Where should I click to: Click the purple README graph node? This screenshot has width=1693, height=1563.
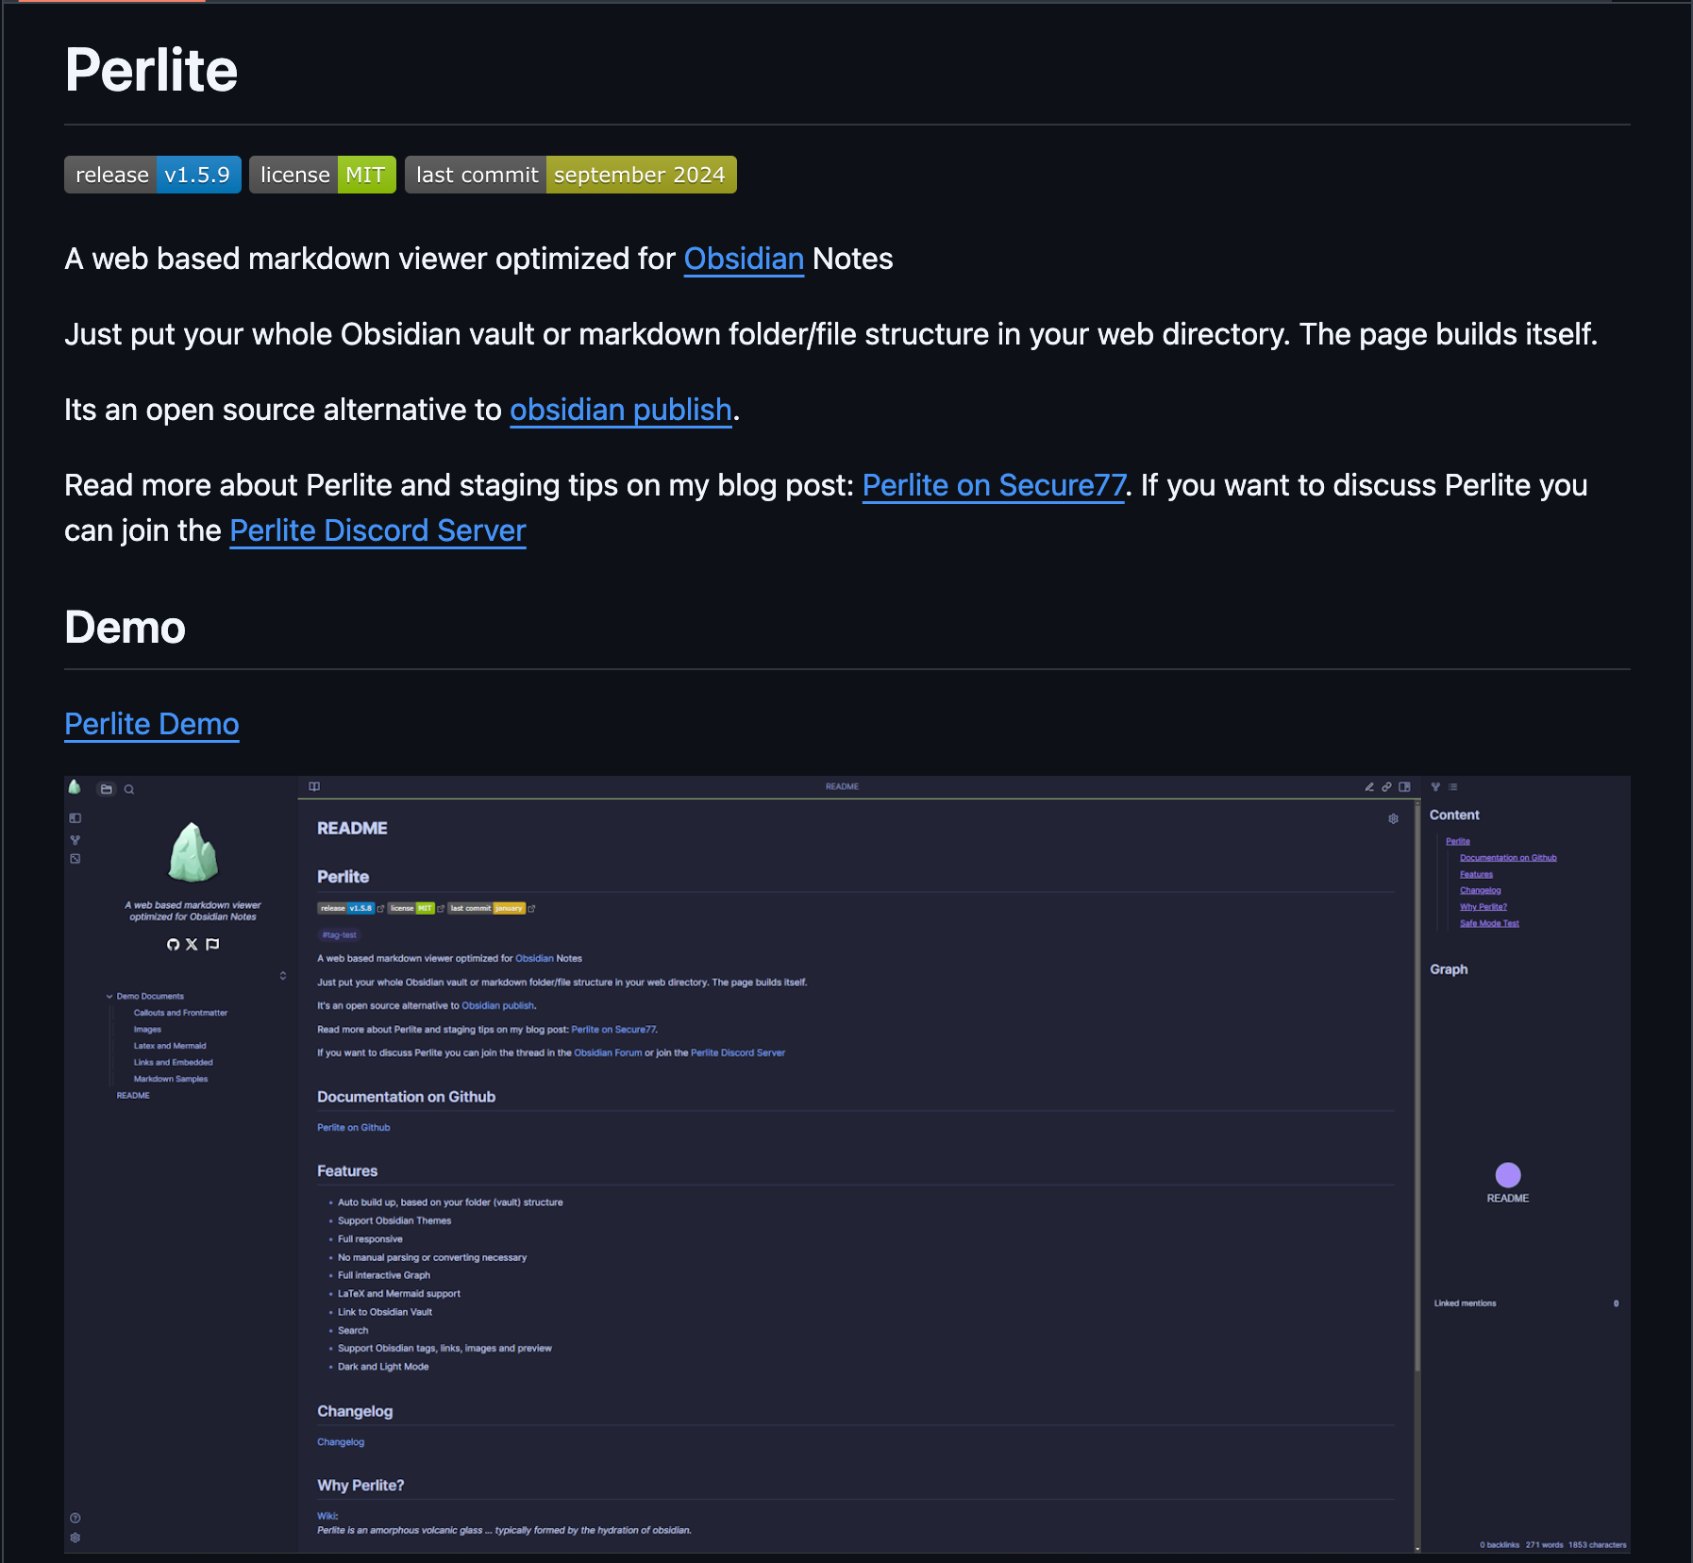[1508, 1174]
